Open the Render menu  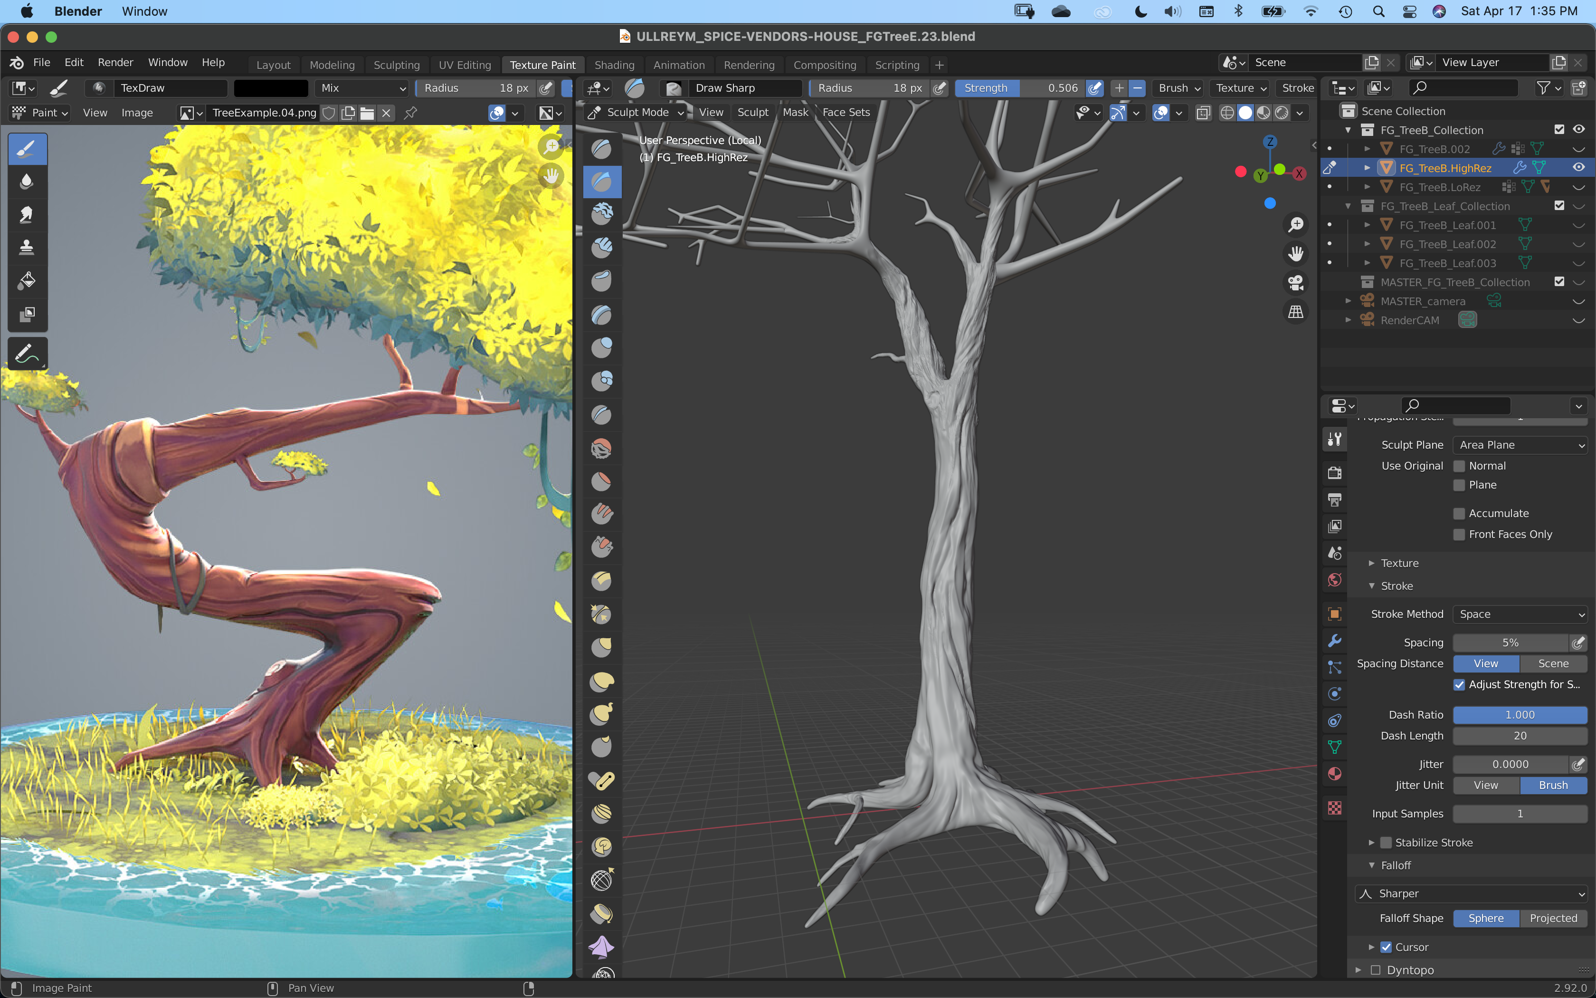pyautogui.click(x=115, y=62)
